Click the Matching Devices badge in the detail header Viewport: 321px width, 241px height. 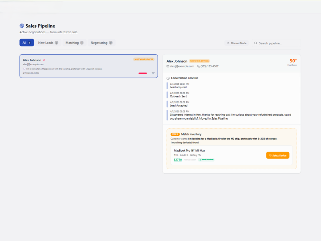199,61
